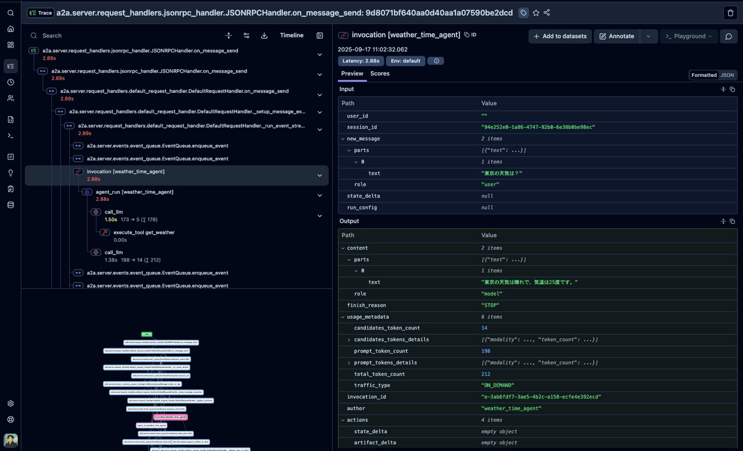This screenshot has height=451, width=743.
Task: Select the execute_tool get_weather span
Action: [x=144, y=232]
